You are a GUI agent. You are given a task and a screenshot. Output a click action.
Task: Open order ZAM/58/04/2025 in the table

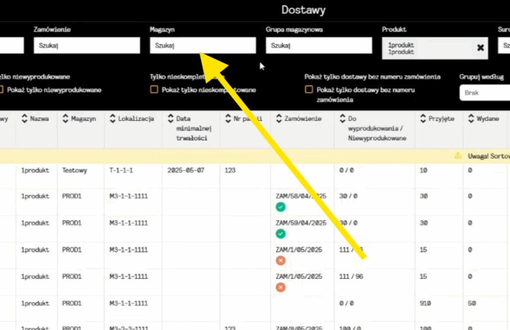pyautogui.click(x=301, y=196)
